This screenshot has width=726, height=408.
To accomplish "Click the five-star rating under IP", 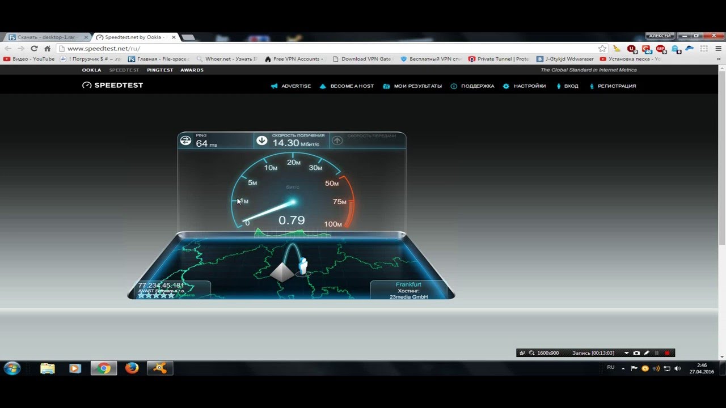I will (155, 295).
